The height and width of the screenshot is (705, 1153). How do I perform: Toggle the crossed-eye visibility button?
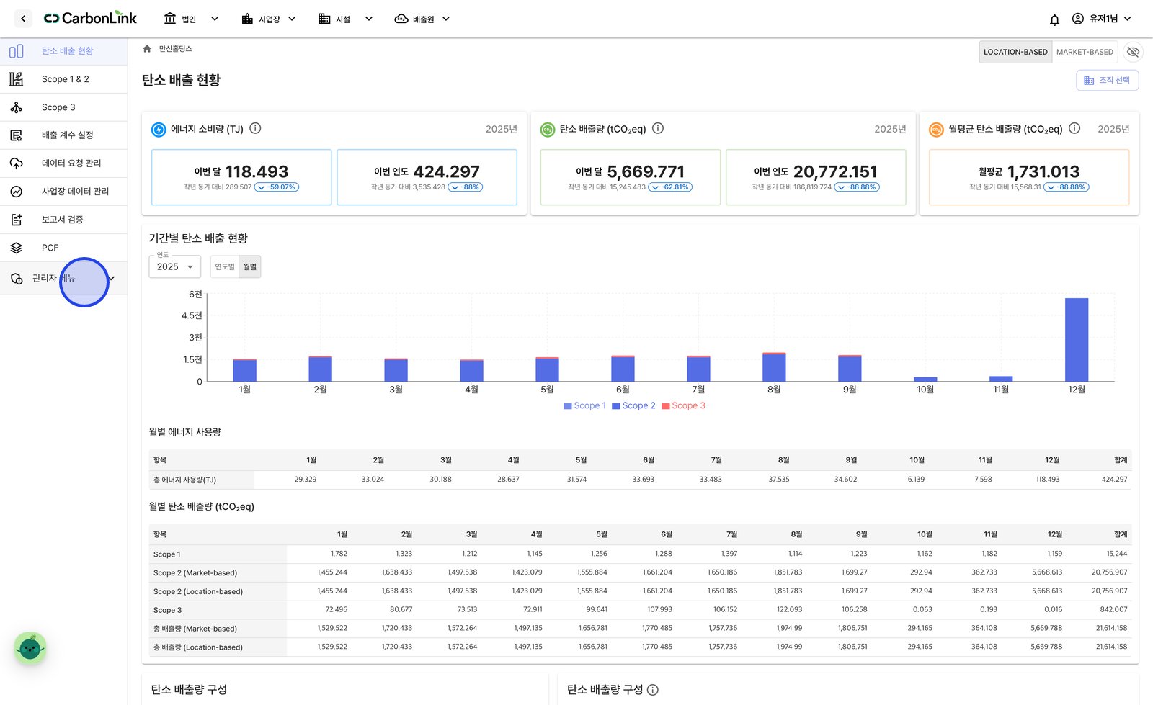pyautogui.click(x=1133, y=52)
